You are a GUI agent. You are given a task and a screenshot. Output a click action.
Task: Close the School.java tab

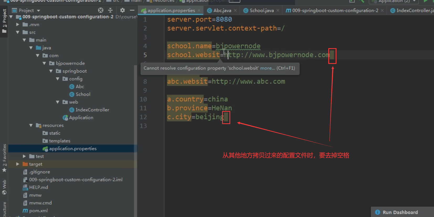pos(278,10)
